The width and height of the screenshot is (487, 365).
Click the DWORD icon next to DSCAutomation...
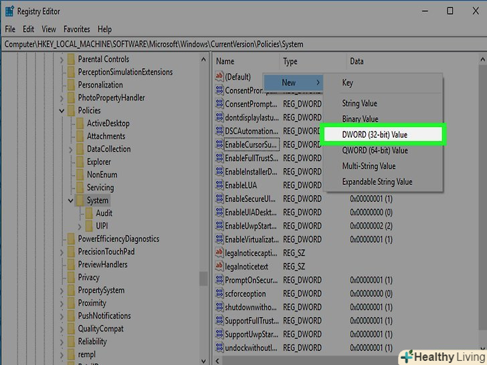point(219,131)
